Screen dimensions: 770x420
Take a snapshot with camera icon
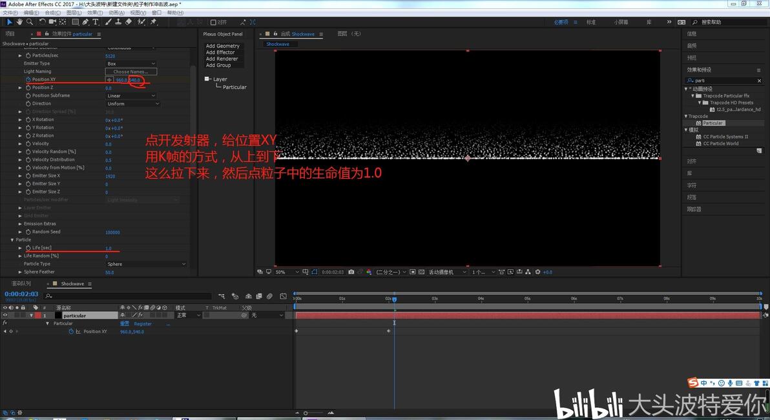point(351,272)
